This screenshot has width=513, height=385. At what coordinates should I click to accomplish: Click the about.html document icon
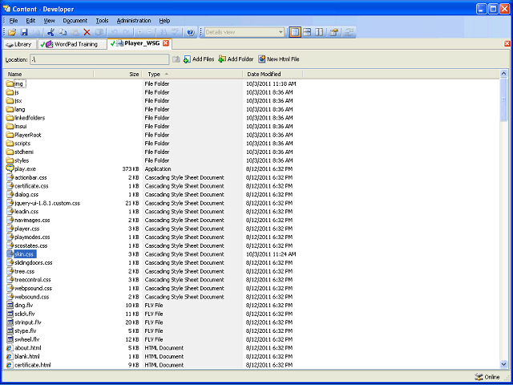[10, 347]
